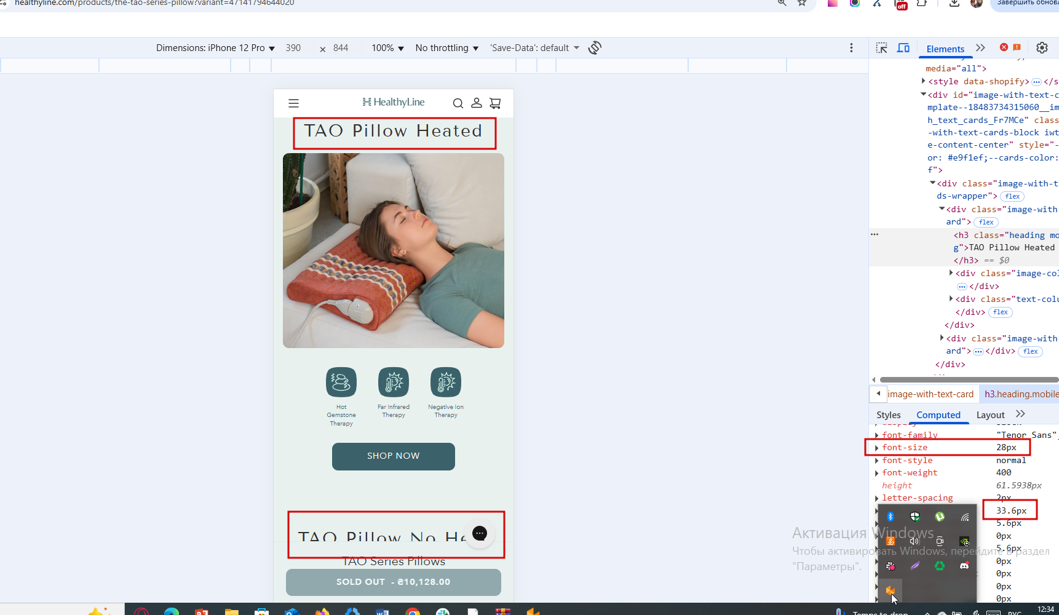Expand the div class image-col node
The height and width of the screenshot is (615, 1059).
[951, 273]
